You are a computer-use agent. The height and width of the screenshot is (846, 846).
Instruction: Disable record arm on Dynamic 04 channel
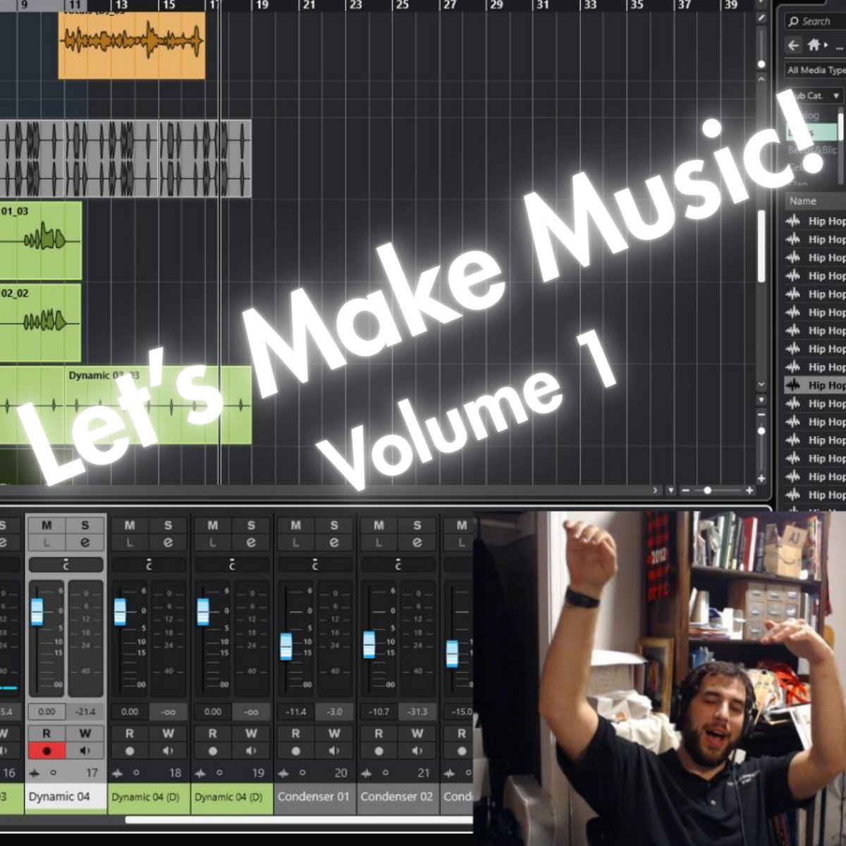[x=47, y=751]
